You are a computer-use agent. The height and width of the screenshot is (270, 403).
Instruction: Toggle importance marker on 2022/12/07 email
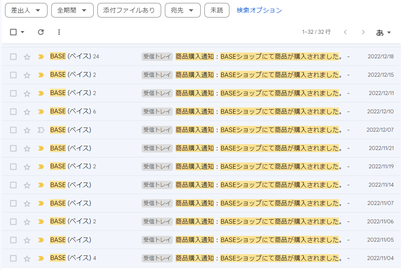41,130
